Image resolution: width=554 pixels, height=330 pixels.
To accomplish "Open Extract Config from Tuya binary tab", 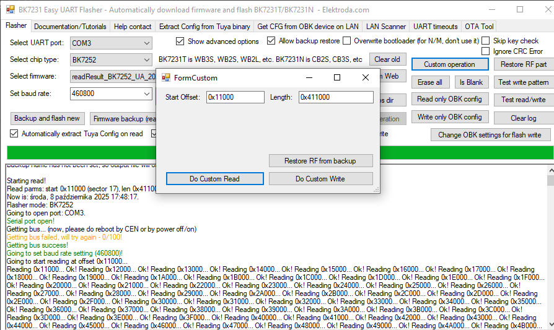I will (x=204, y=27).
